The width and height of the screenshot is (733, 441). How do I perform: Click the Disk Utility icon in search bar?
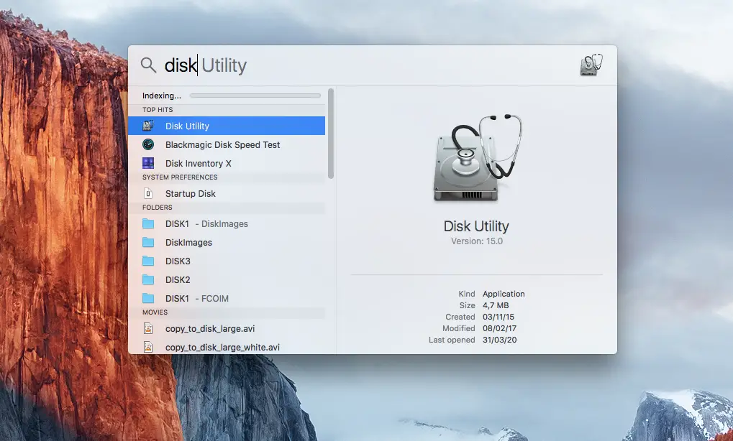pyautogui.click(x=591, y=65)
